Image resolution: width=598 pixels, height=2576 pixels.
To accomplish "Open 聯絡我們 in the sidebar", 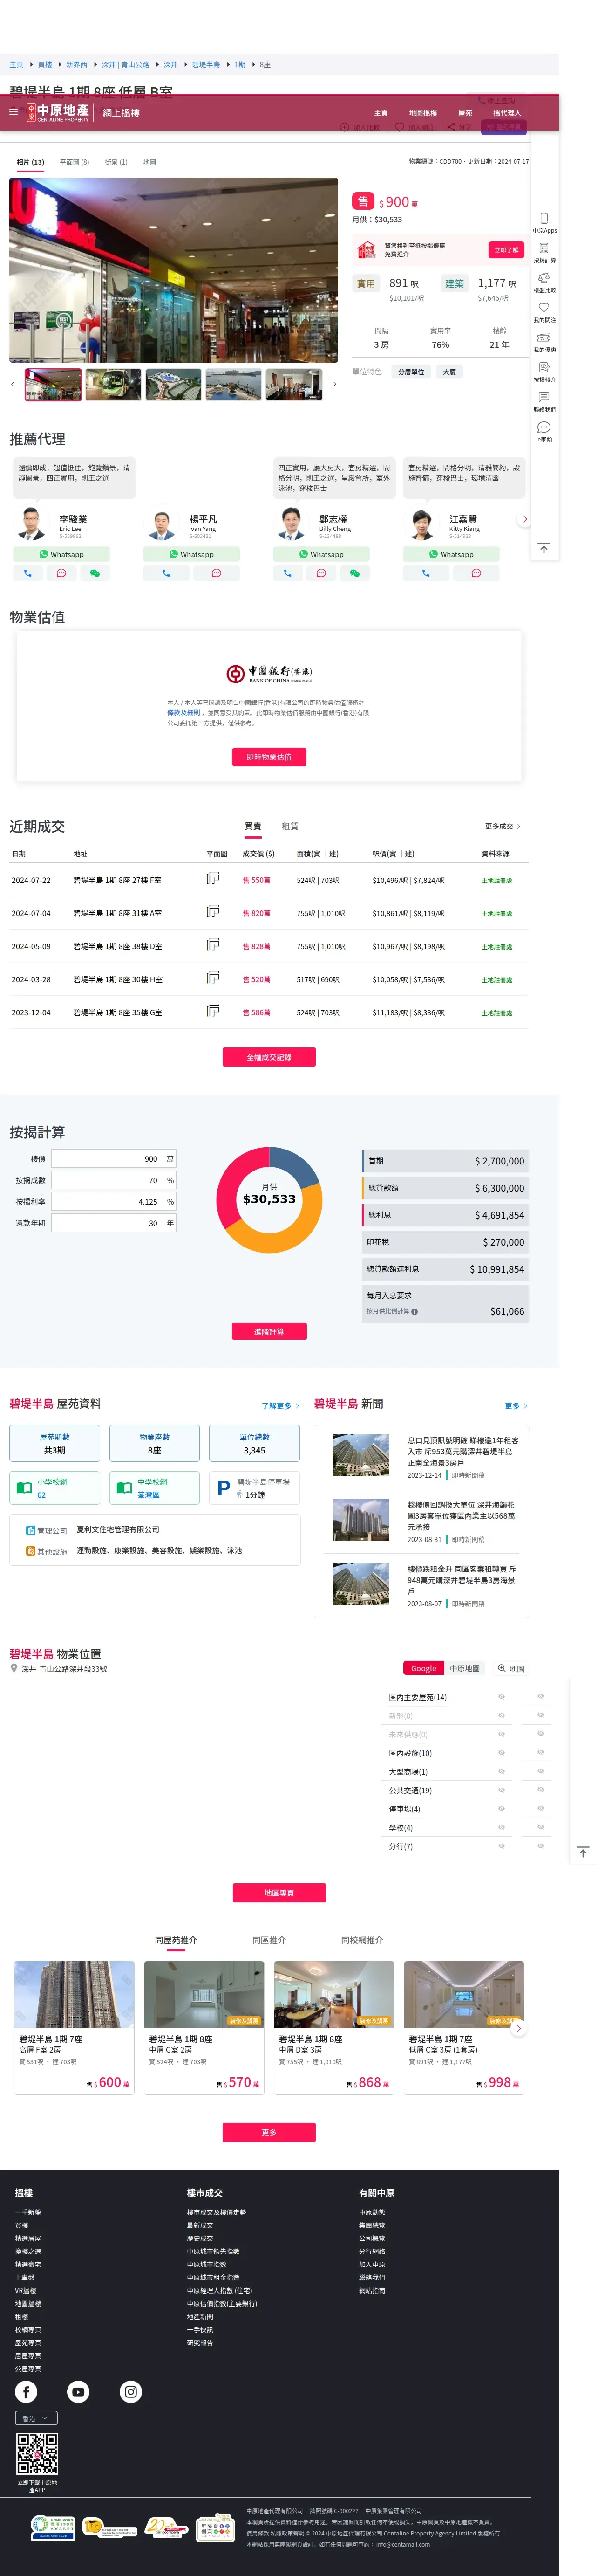I will pyautogui.click(x=544, y=401).
